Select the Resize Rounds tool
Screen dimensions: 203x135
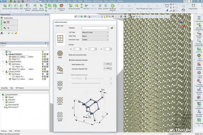(42, 7)
